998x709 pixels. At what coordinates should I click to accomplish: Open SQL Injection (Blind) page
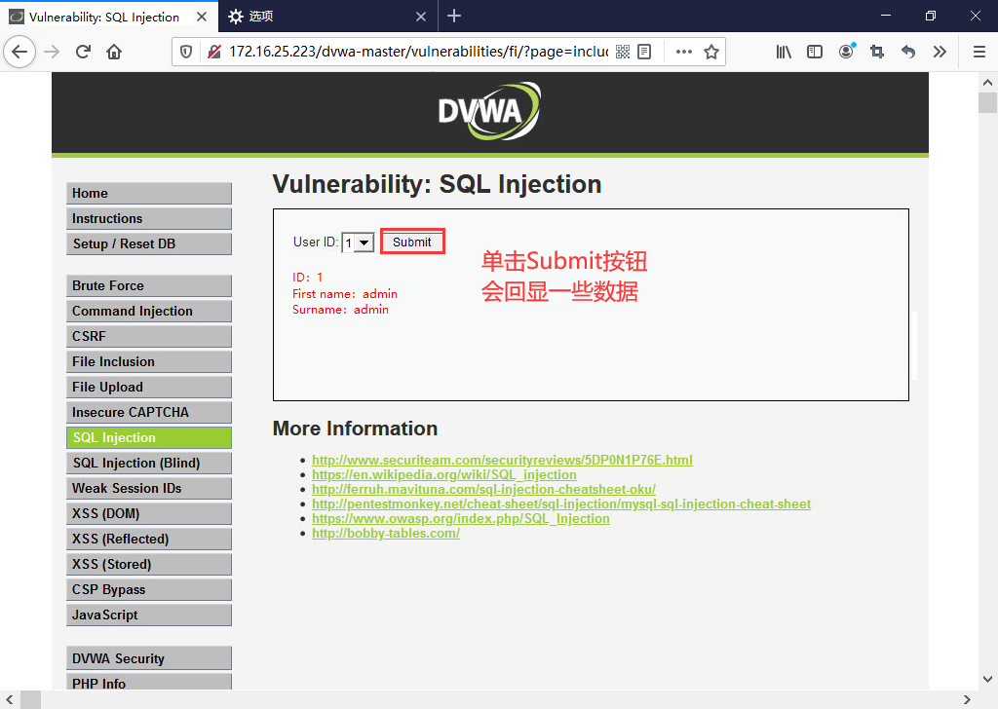pos(149,463)
